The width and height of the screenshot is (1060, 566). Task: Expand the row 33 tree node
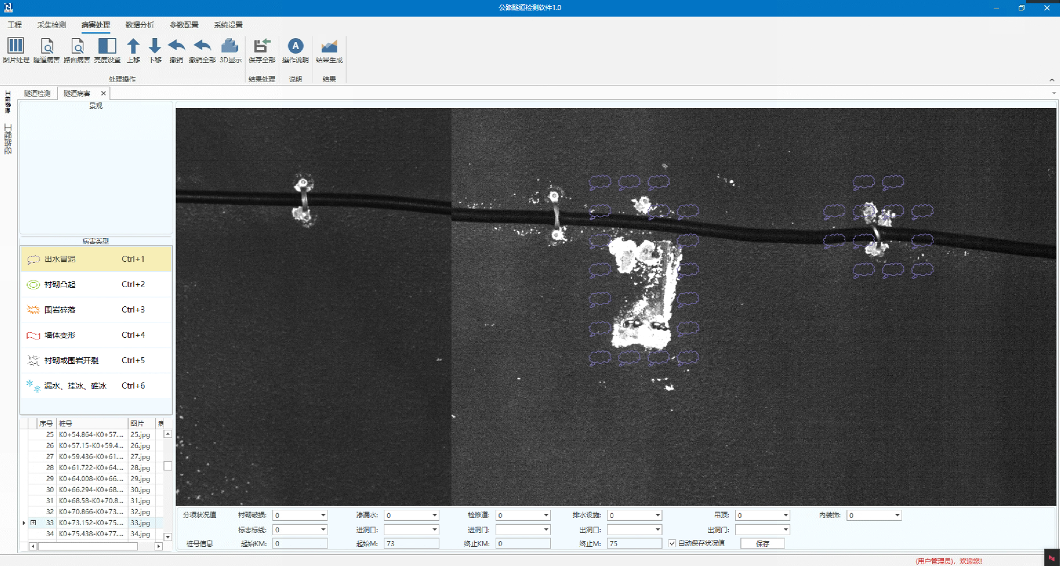33,522
